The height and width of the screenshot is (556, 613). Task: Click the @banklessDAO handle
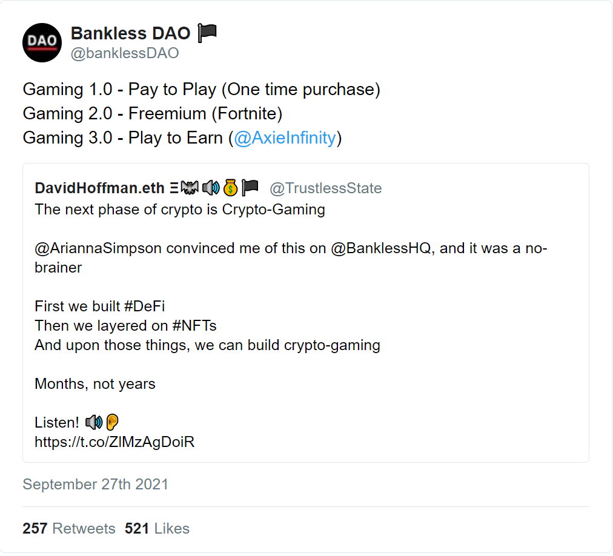(125, 53)
